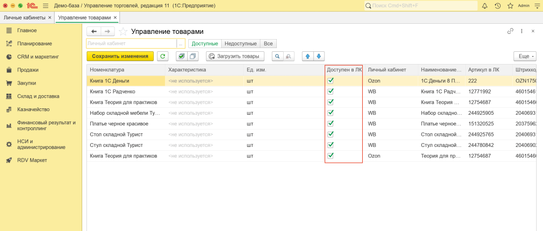Toggle checkbox for Ozon Книга Теория для практиков
The image size is (543, 231).
pyautogui.click(x=330, y=155)
